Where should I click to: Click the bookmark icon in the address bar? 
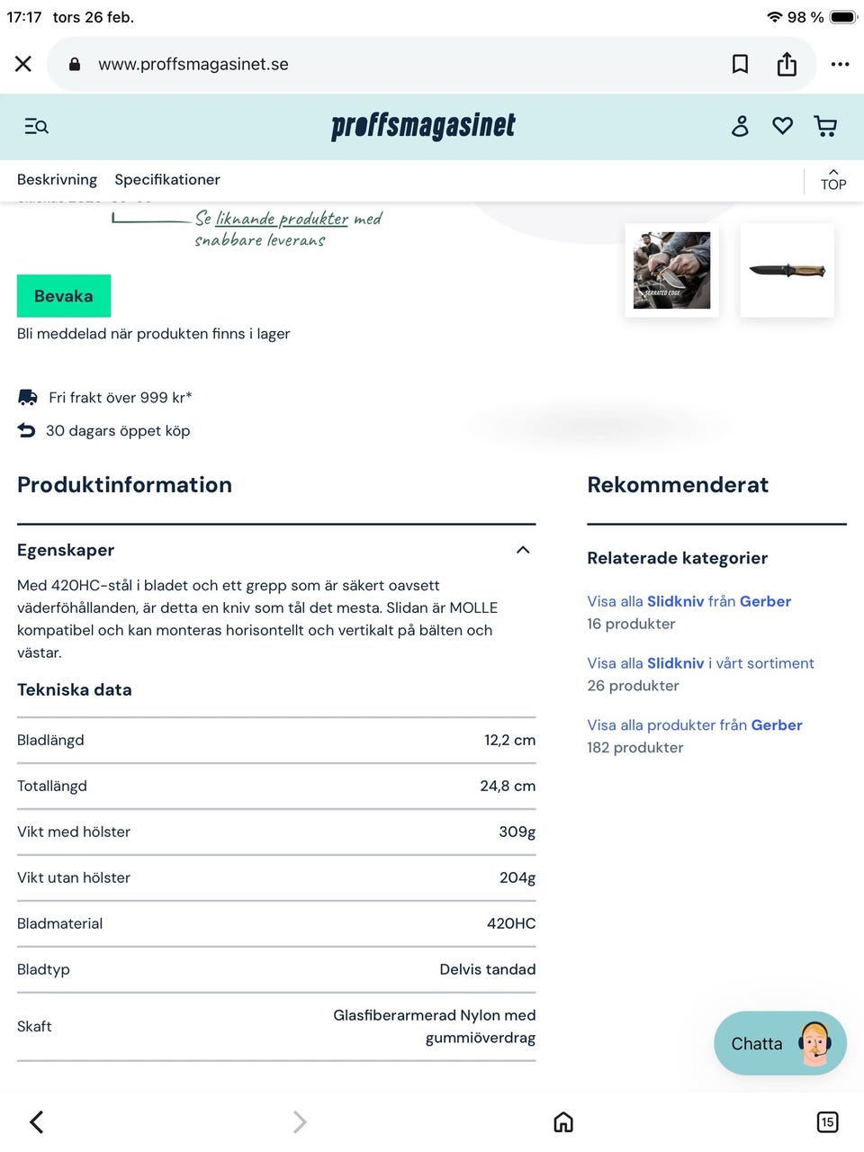(x=740, y=64)
